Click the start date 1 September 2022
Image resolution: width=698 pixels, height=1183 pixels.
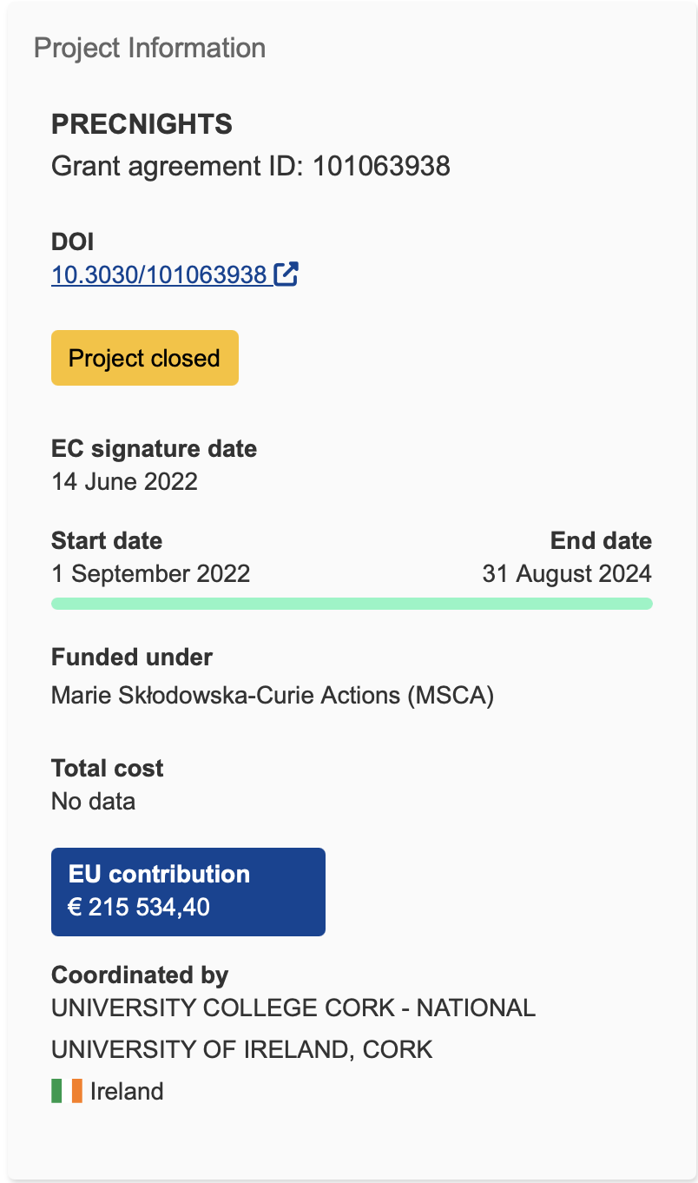[150, 573]
